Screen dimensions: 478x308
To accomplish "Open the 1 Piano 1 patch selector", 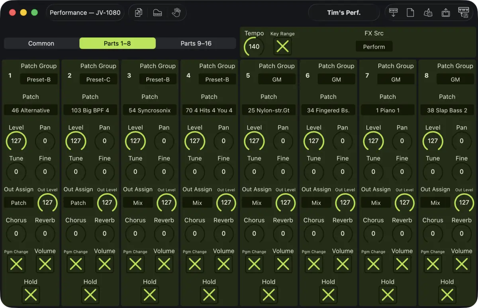I will [x=388, y=110].
